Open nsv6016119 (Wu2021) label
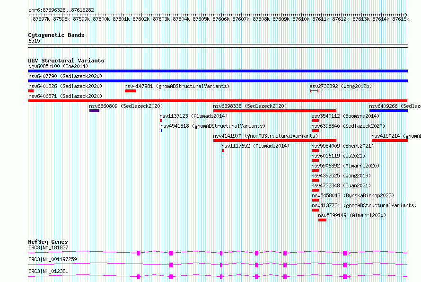This screenshot has height=282, width=421. click(x=338, y=156)
